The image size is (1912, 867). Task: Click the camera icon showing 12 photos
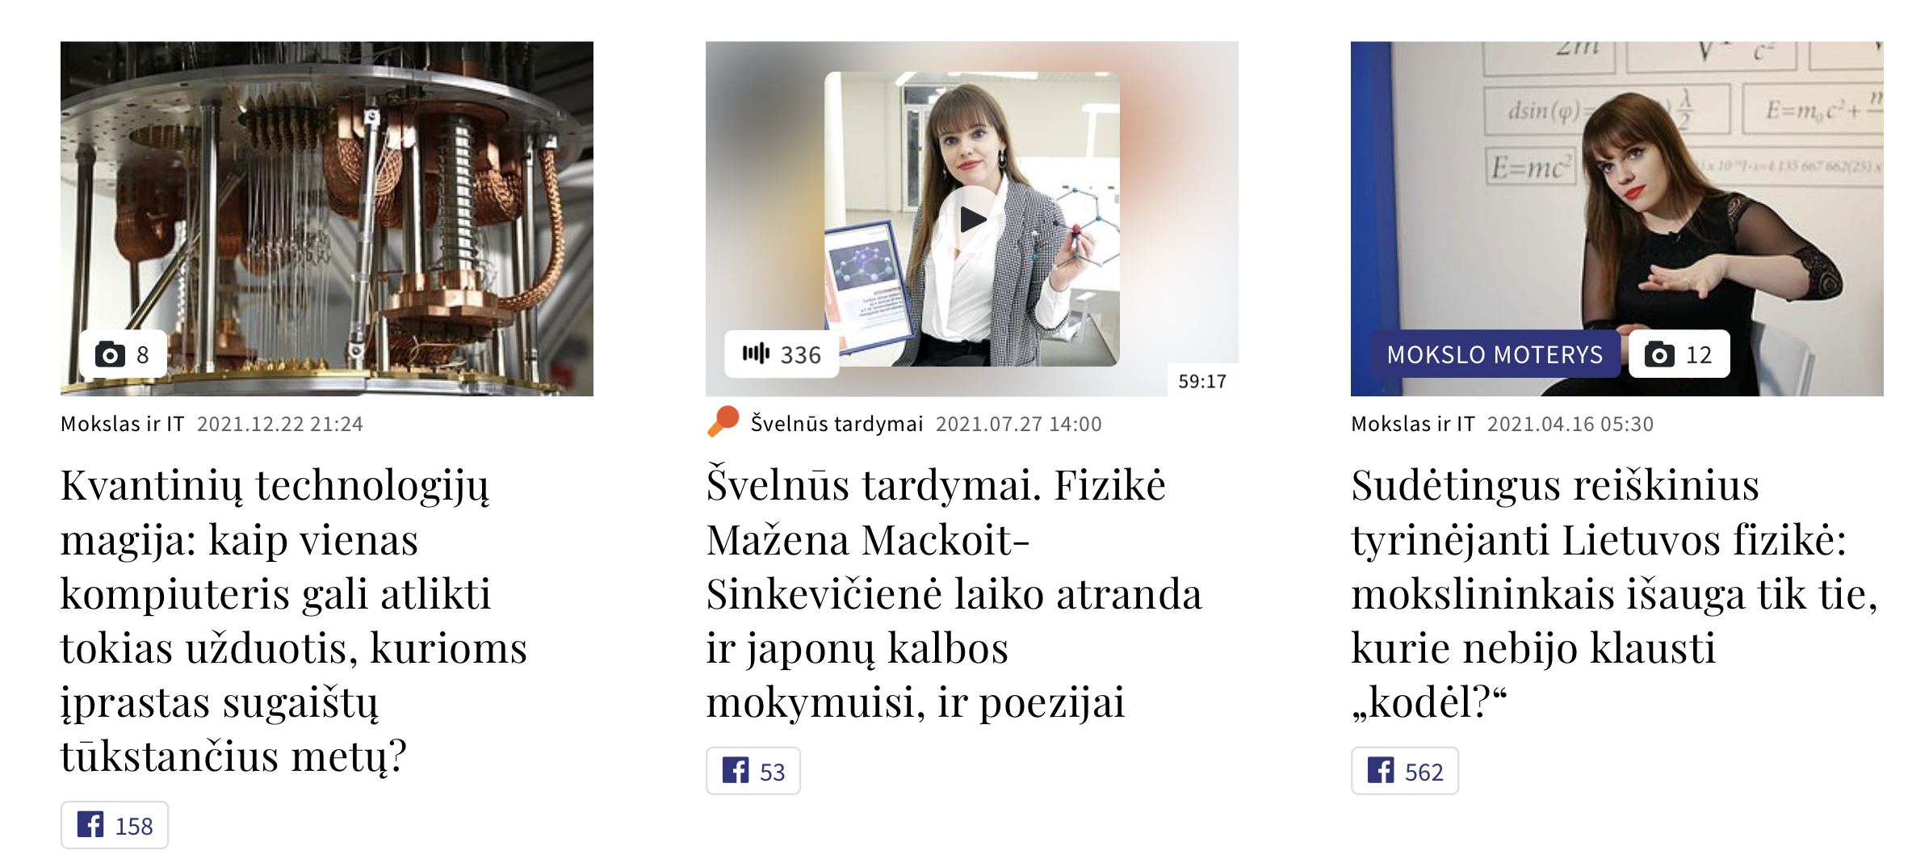(x=1659, y=354)
